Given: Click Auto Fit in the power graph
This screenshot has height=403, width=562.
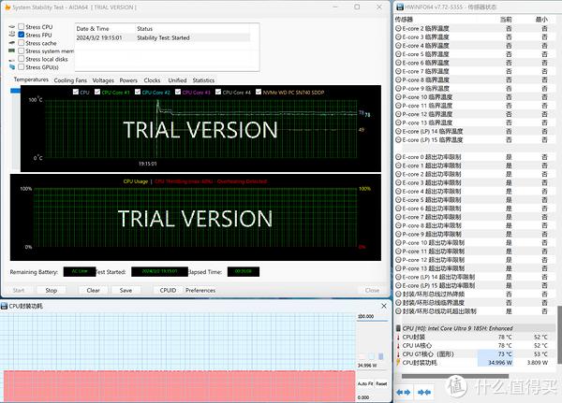Looking at the screenshot, I should click(365, 383).
